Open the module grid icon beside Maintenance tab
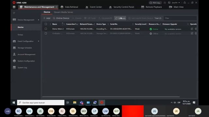Viewport: 209px width, 117px height. click(x=14, y=7)
